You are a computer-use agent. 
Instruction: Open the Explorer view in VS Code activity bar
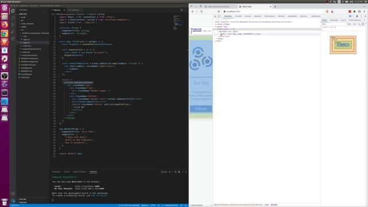coord(13,11)
